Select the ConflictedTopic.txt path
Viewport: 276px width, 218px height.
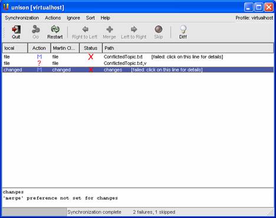pos(123,57)
